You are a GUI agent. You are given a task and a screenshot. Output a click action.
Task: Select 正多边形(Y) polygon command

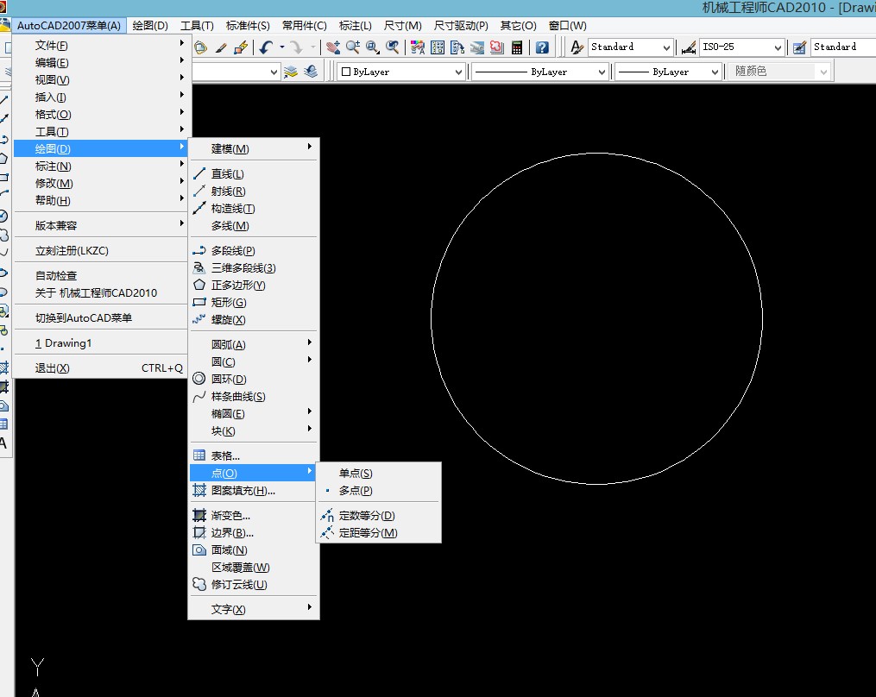(x=255, y=286)
